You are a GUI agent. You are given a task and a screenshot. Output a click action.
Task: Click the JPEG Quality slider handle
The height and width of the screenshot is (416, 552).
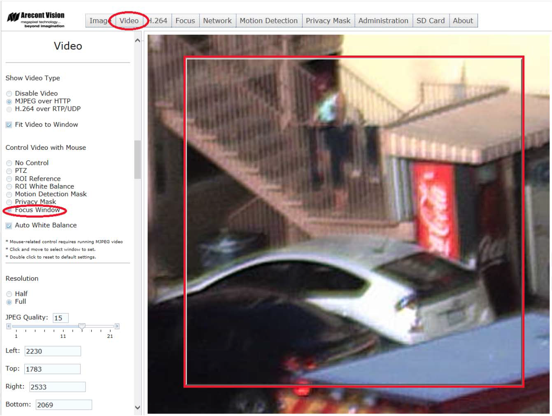coord(82,326)
